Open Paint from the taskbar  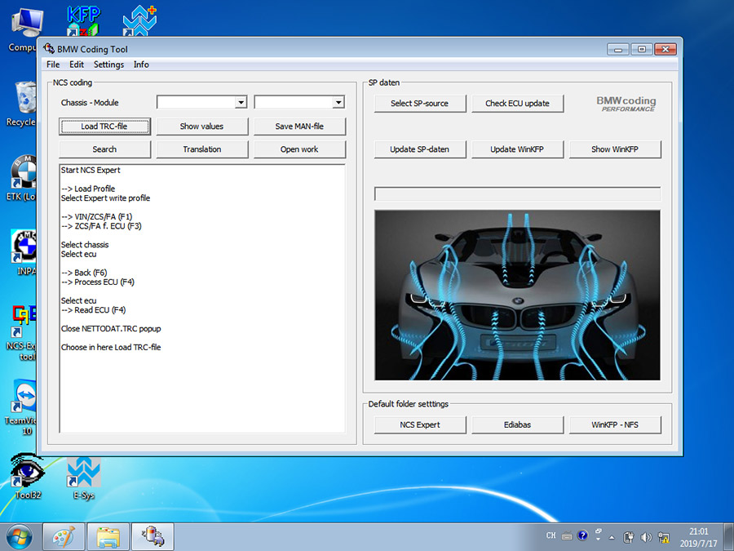point(64,537)
